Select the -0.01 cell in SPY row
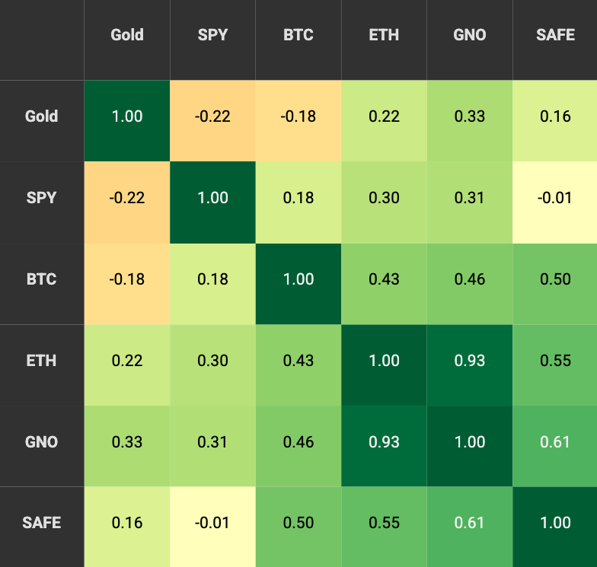Viewport: 597px width, 567px height. click(555, 198)
